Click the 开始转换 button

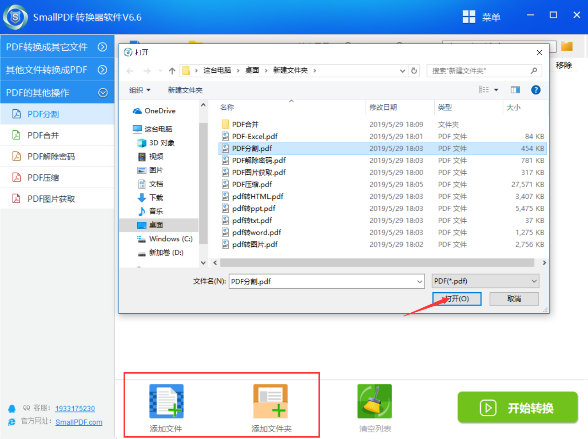click(518, 407)
